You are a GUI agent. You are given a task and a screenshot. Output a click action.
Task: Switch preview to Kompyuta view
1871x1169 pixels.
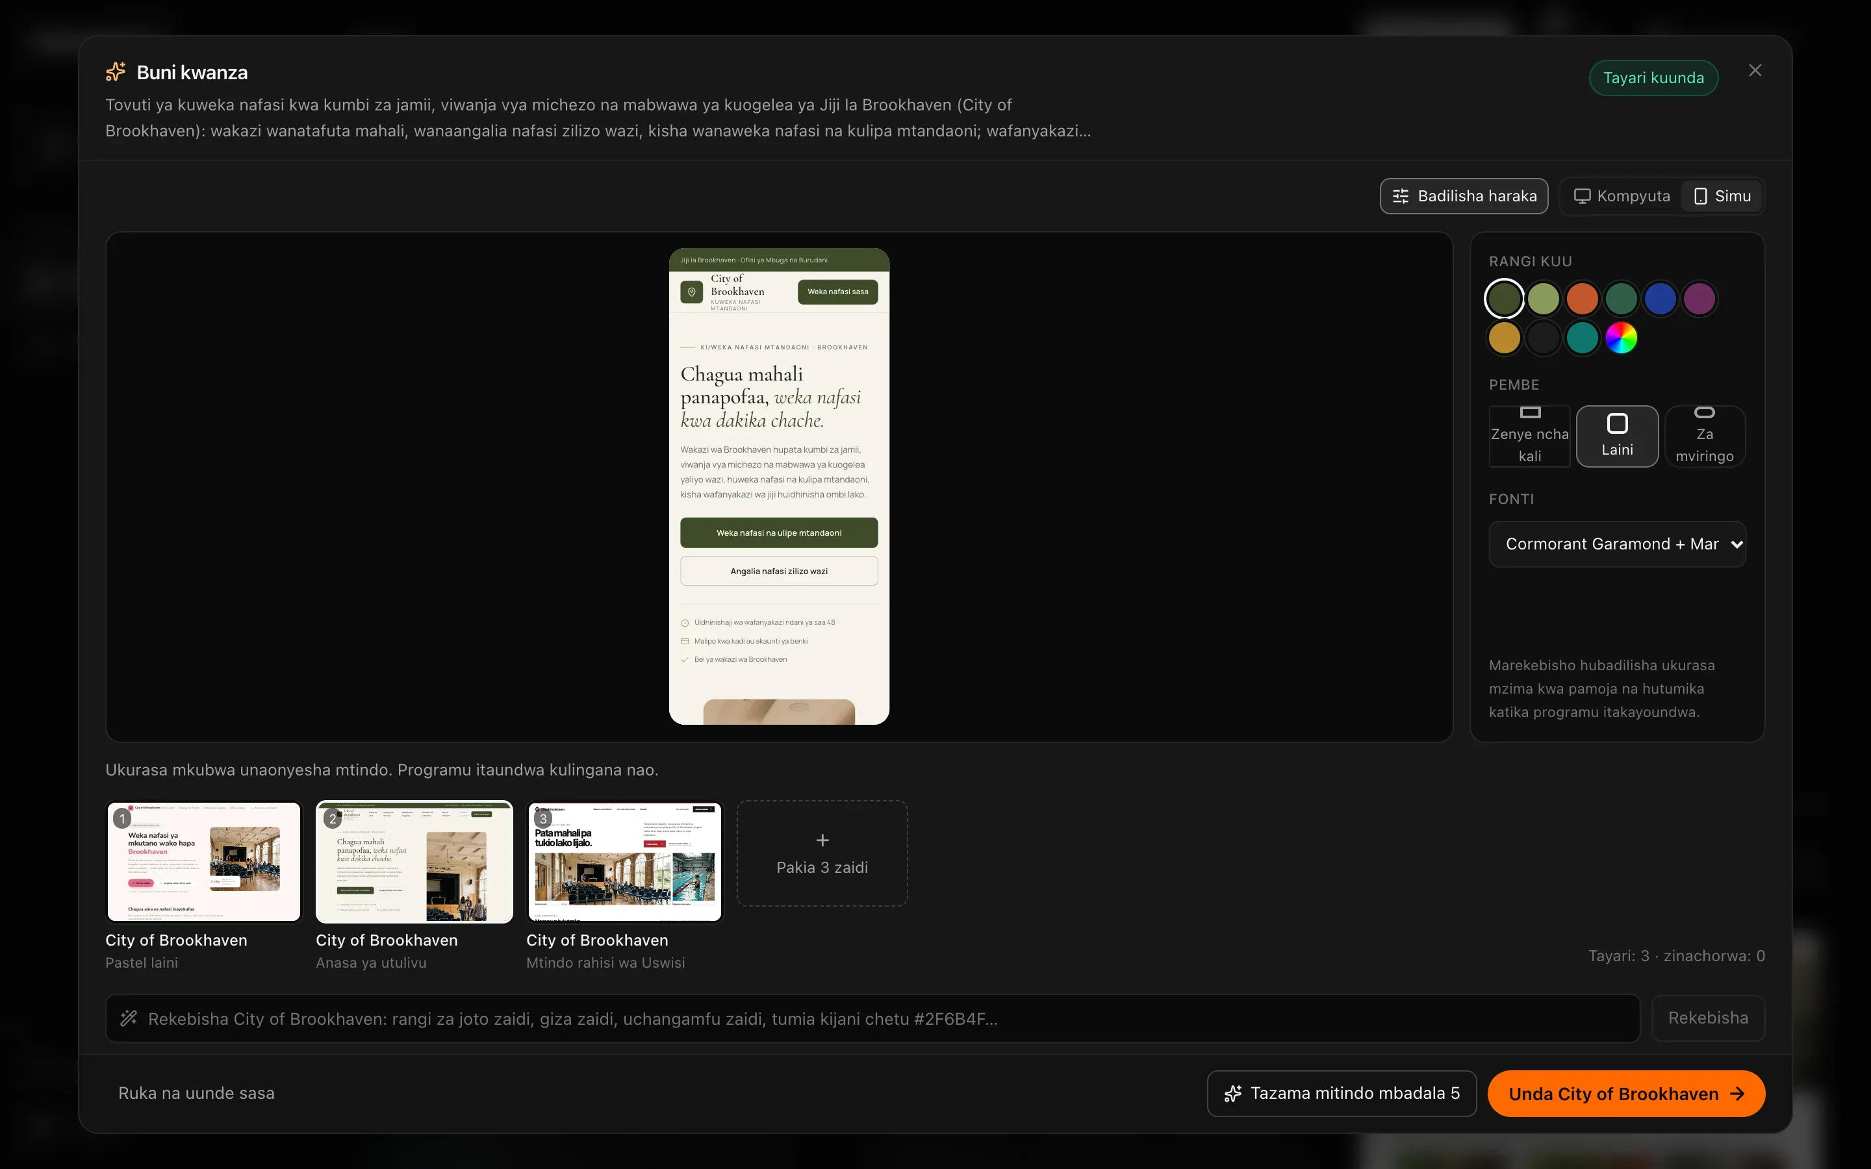[x=1622, y=196]
